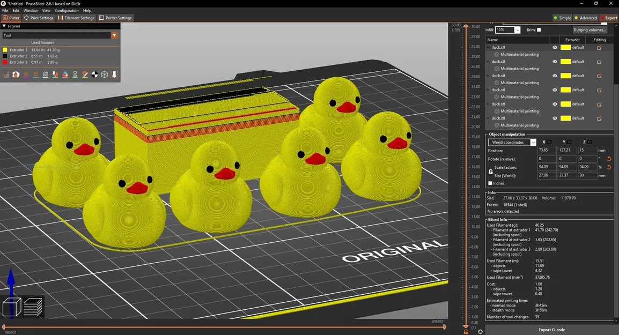Open the Tool view type dropdown
This screenshot has height=335, width=619.
pos(114,35)
